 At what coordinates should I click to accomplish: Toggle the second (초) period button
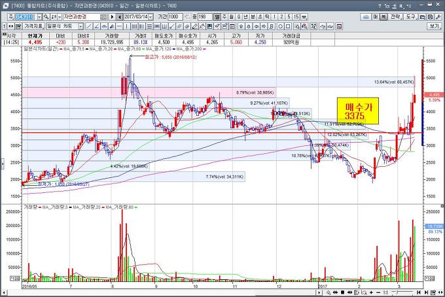point(260,17)
